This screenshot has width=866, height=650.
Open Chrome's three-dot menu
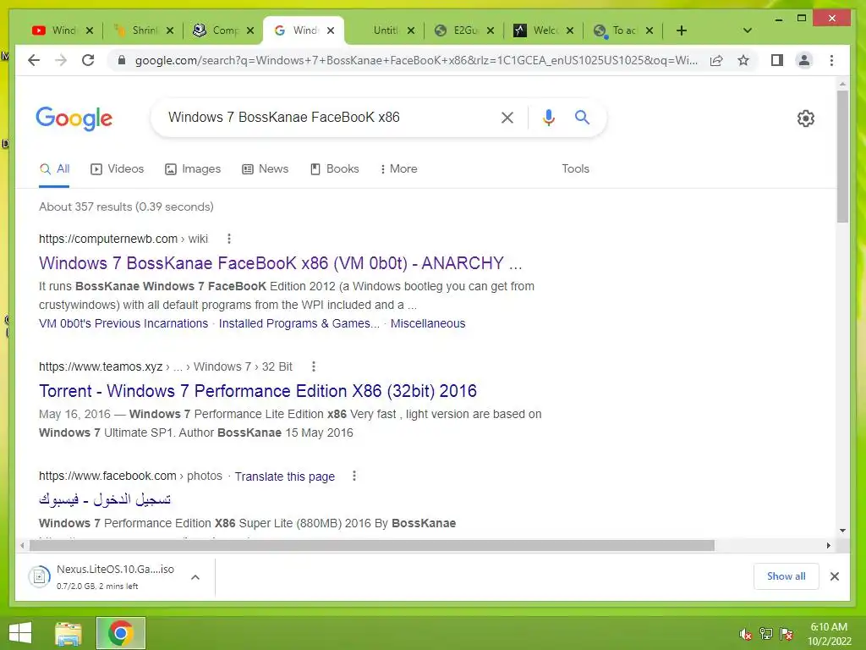pyautogui.click(x=832, y=60)
